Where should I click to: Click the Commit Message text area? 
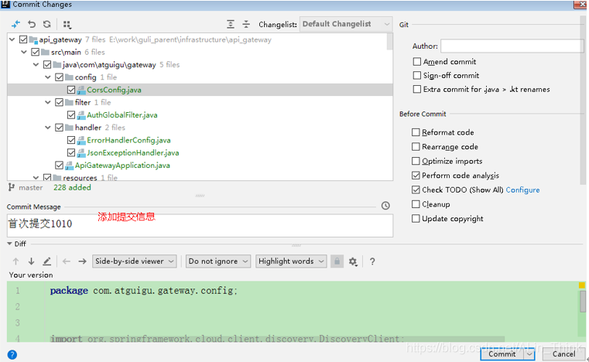coord(200,225)
